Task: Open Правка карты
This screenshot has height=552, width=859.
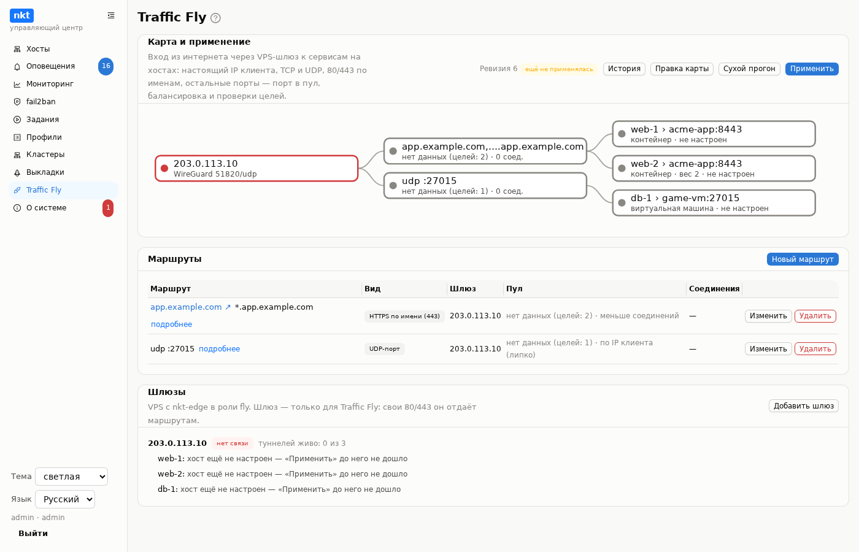Action: click(682, 69)
